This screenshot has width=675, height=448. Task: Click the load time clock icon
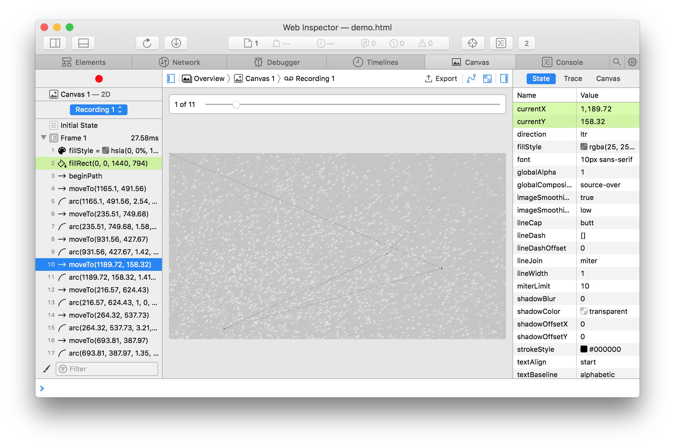321,43
